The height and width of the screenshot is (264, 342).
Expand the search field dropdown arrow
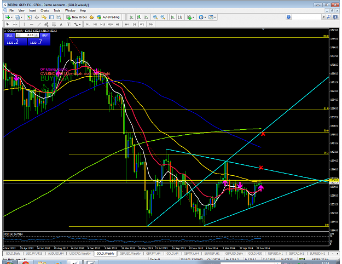[324, 17]
